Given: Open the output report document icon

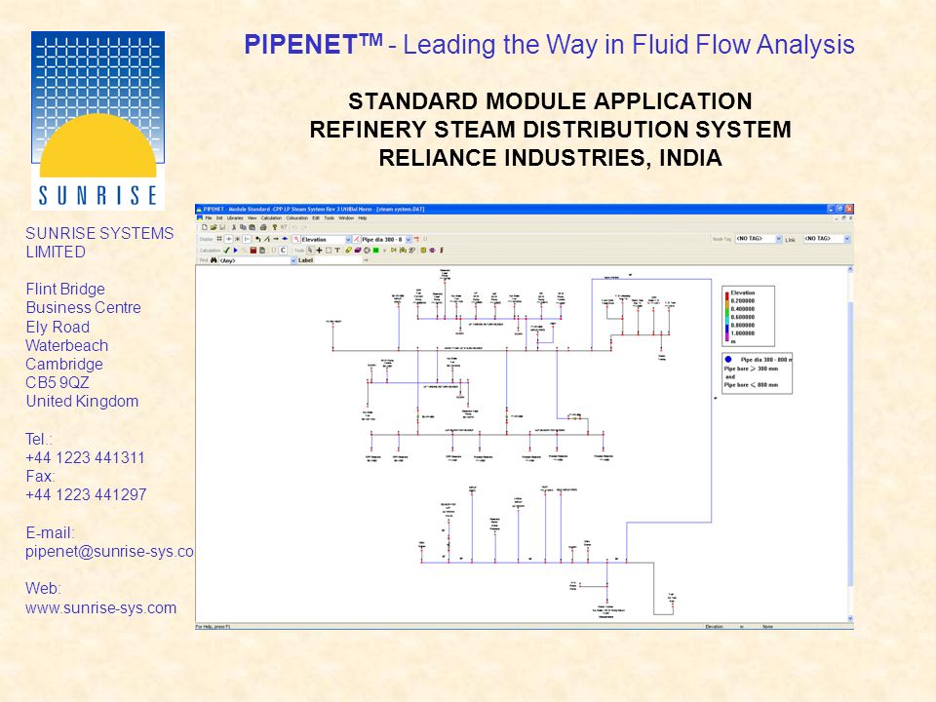Looking at the screenshot, I should pos(262,251).
